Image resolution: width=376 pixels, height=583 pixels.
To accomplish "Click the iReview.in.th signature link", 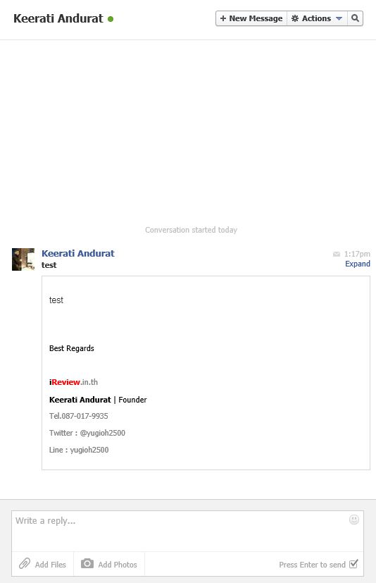I will pyautogui.click(x=73, y=382).
